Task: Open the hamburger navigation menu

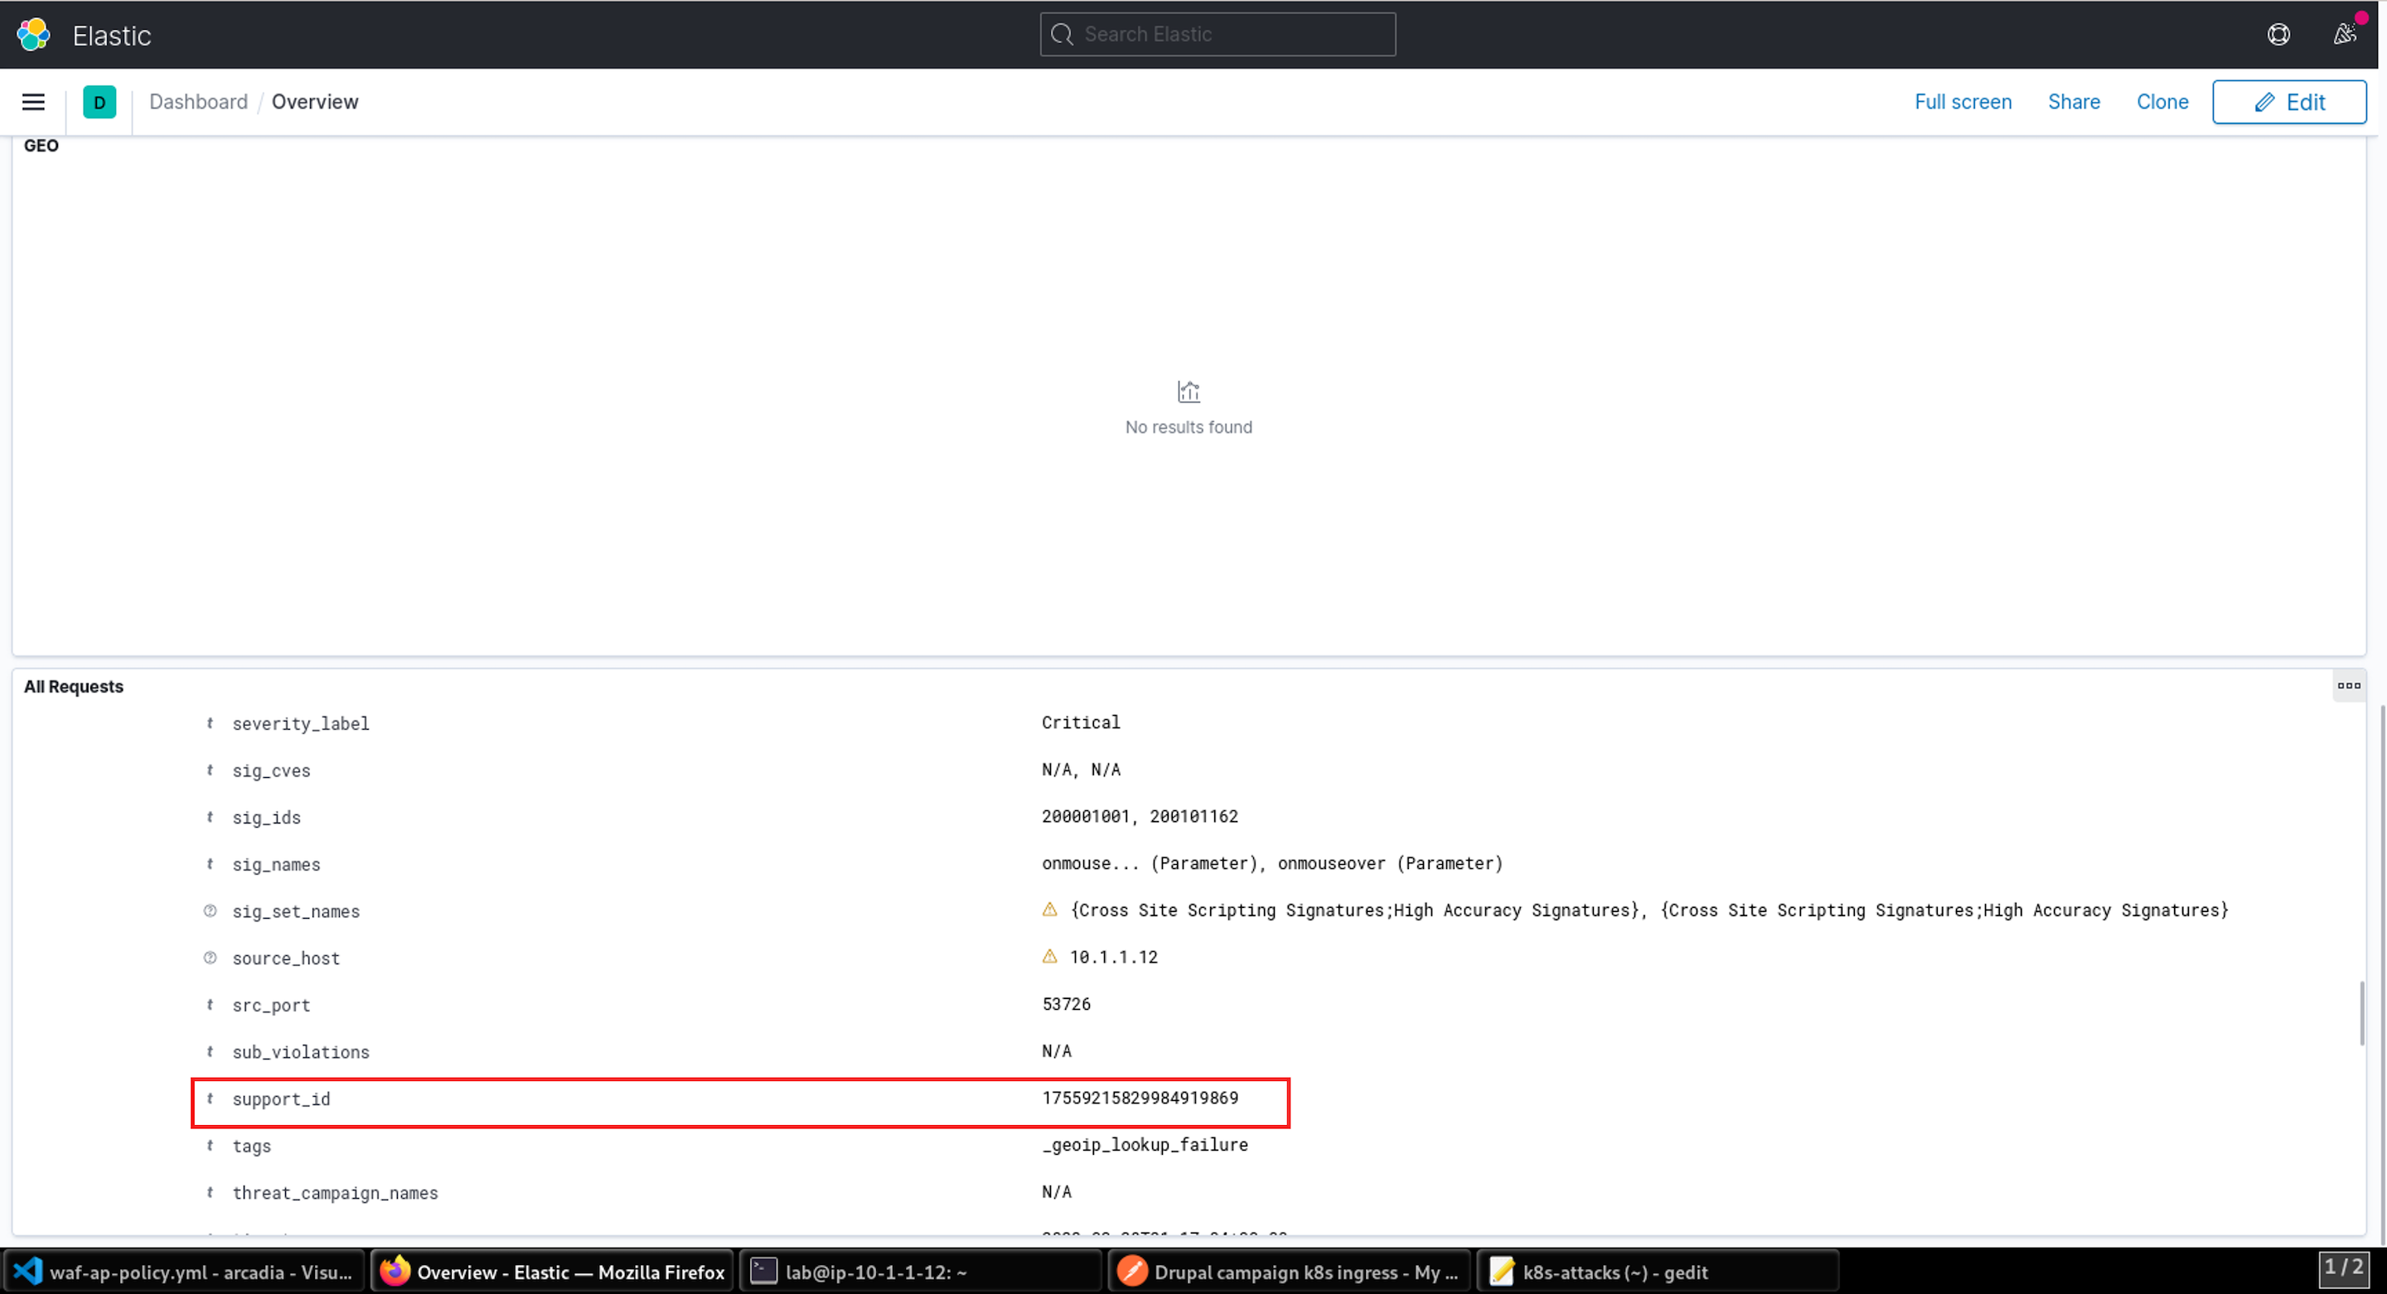Action: (33, 102)
